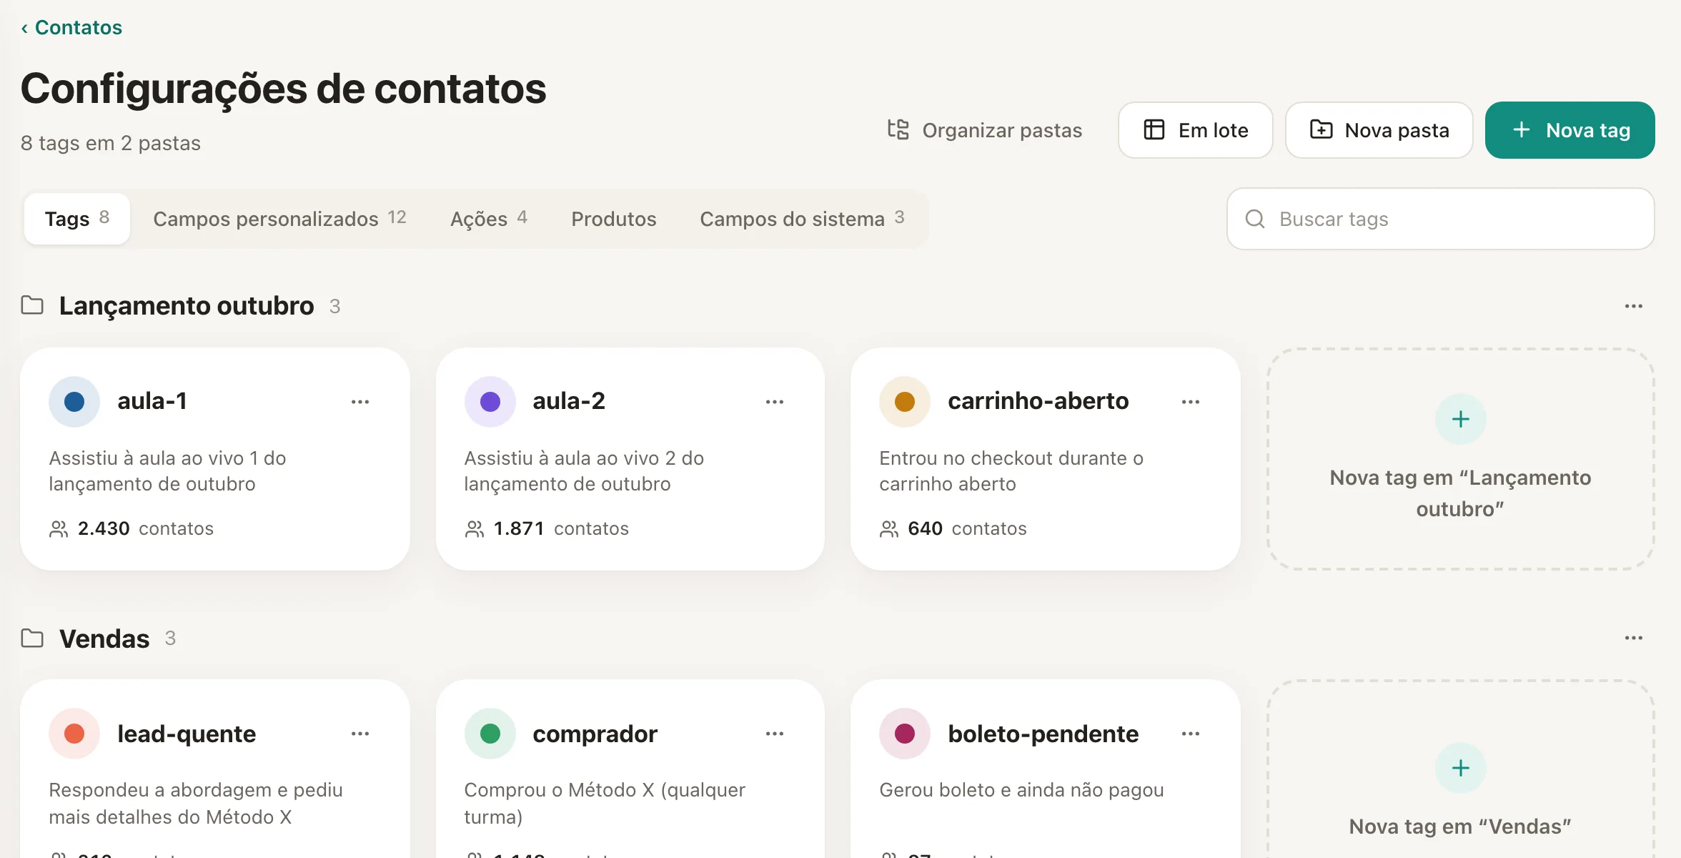1681x858 pixels.
Task: Open Campos do sistema tab
Action: pos(803,219)
